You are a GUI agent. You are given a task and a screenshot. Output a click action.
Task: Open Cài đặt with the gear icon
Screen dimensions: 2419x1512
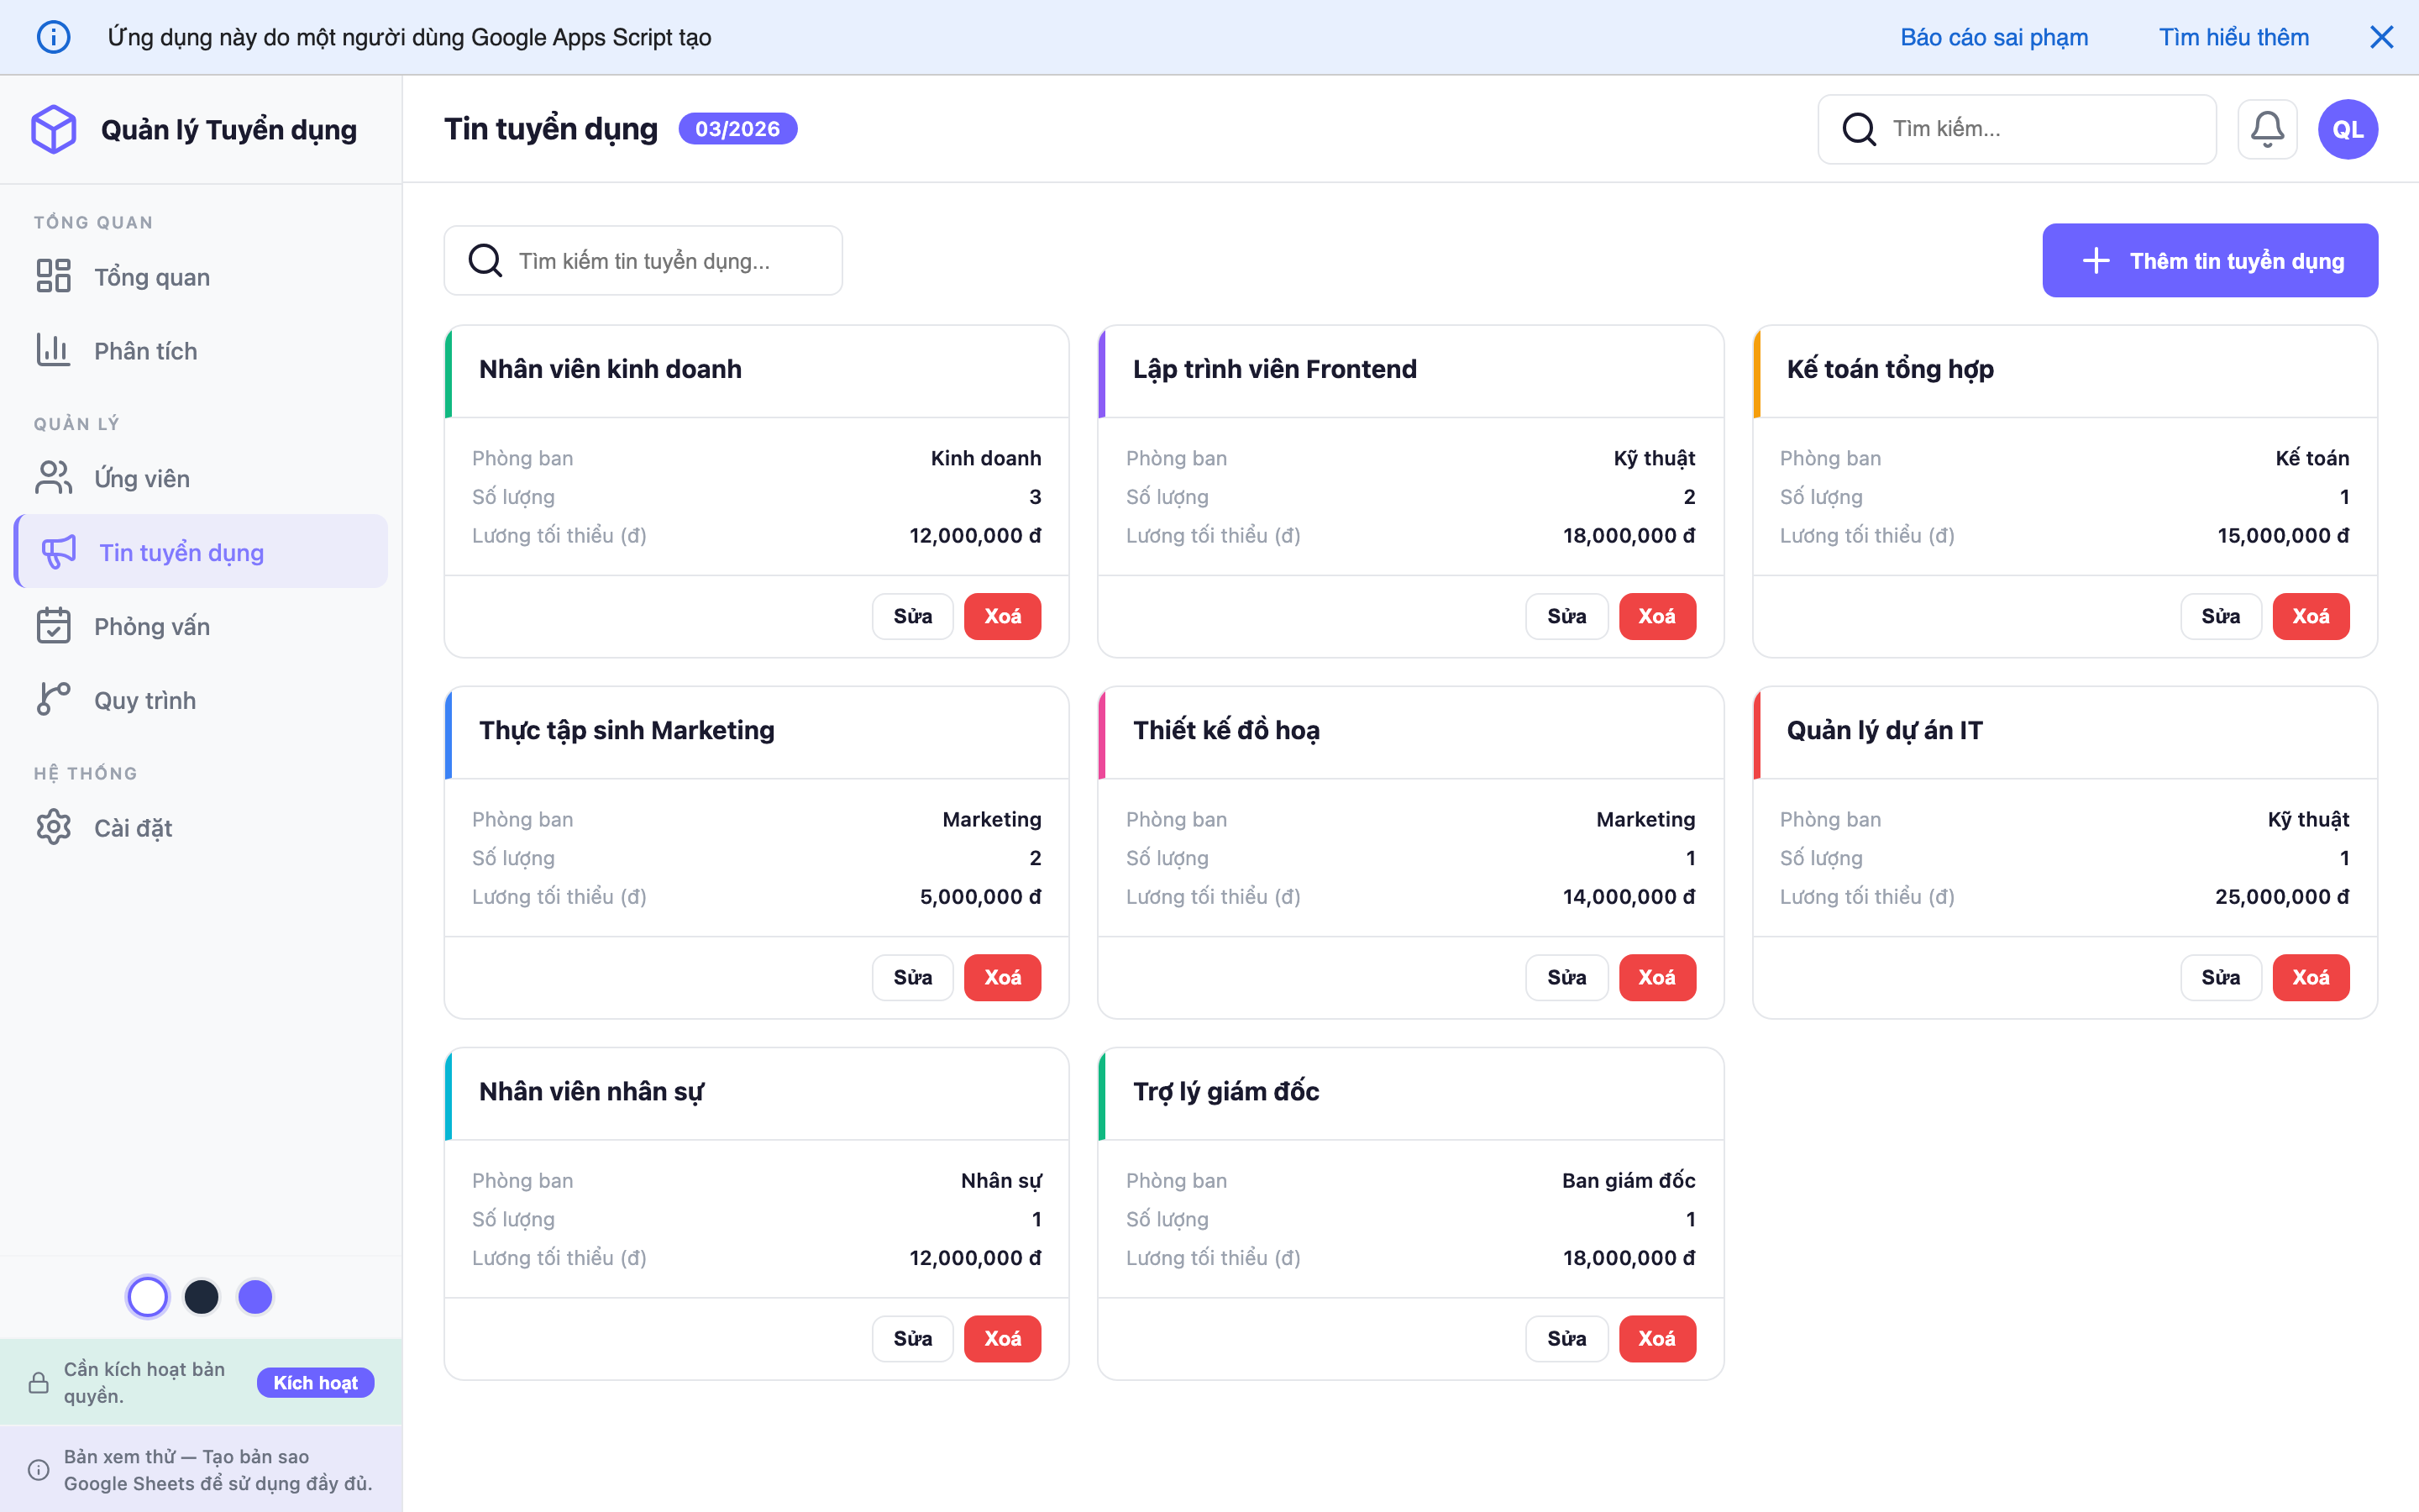point(53,827)
